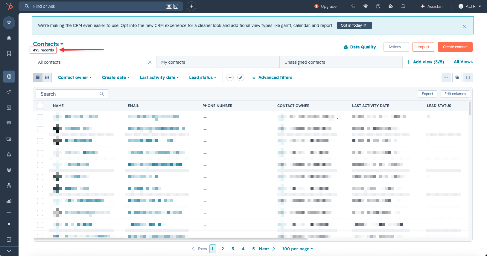Click Opt in today button
487x256 pixels.
point(354,25)
